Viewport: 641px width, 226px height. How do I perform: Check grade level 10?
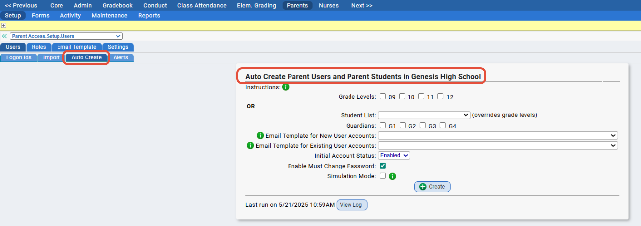[x=402, y=97]
